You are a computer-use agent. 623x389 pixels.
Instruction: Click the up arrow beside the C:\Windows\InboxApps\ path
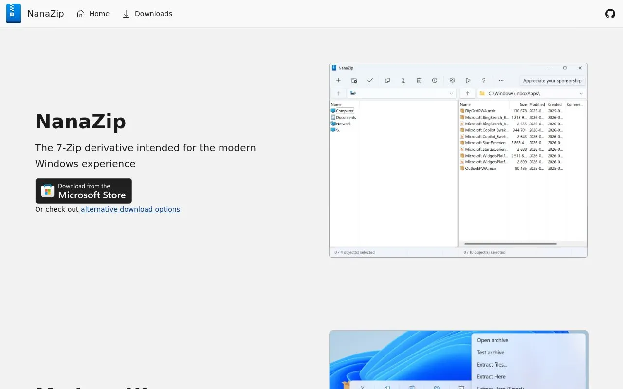(467, 93)
